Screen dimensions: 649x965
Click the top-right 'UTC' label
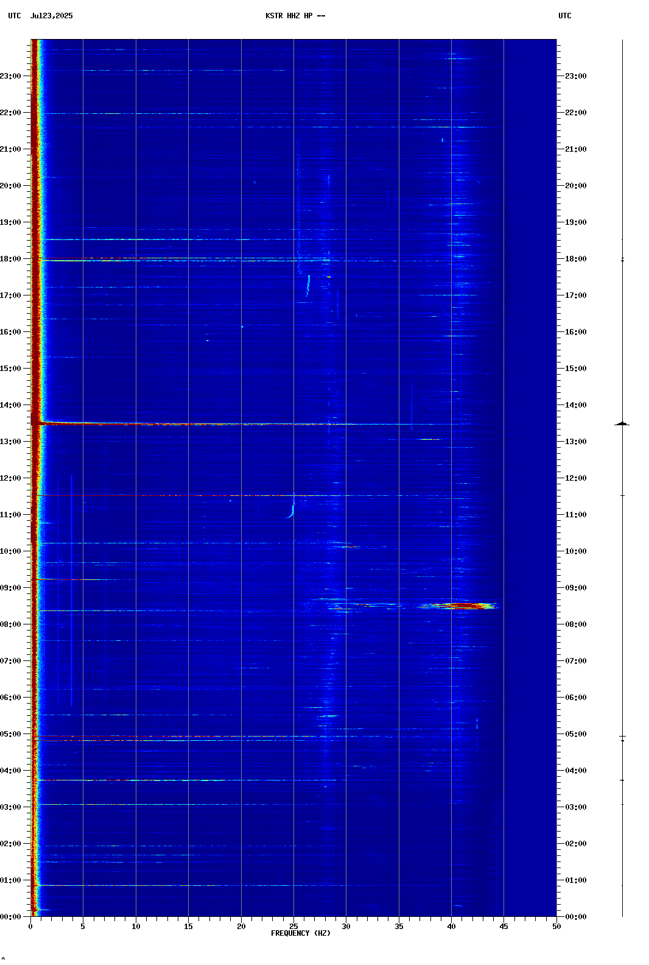[565, 16]
